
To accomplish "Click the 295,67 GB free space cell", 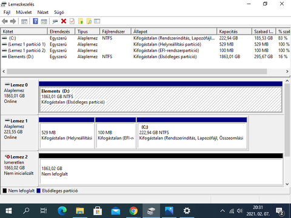I will 264,57.
